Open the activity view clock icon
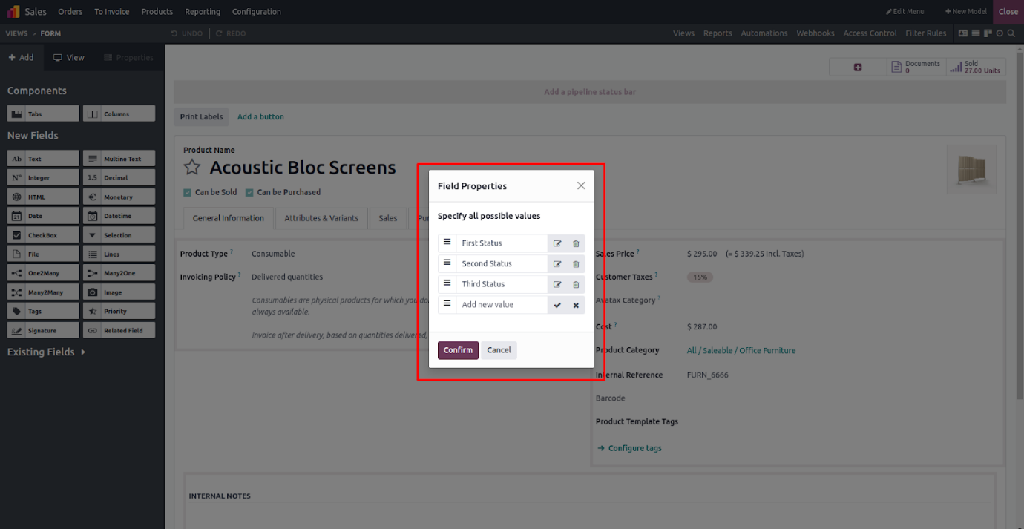 pos(1000,33)
